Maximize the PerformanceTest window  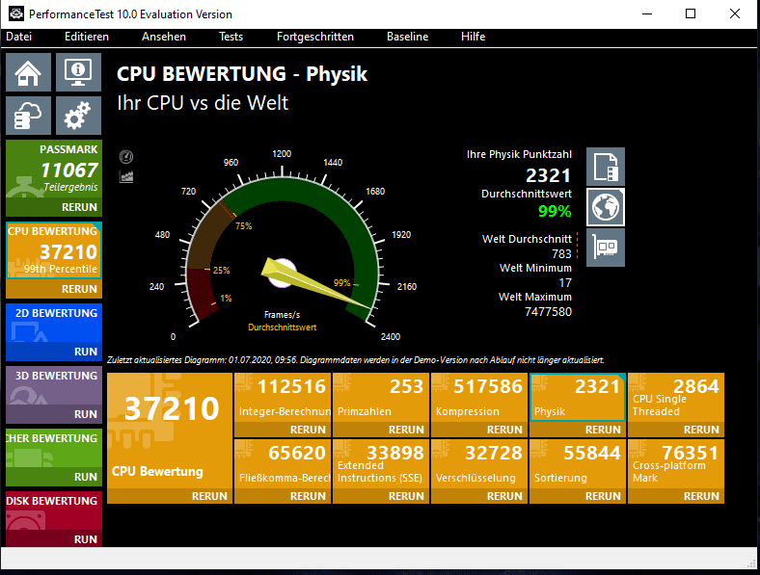click(x=691, y=13)
